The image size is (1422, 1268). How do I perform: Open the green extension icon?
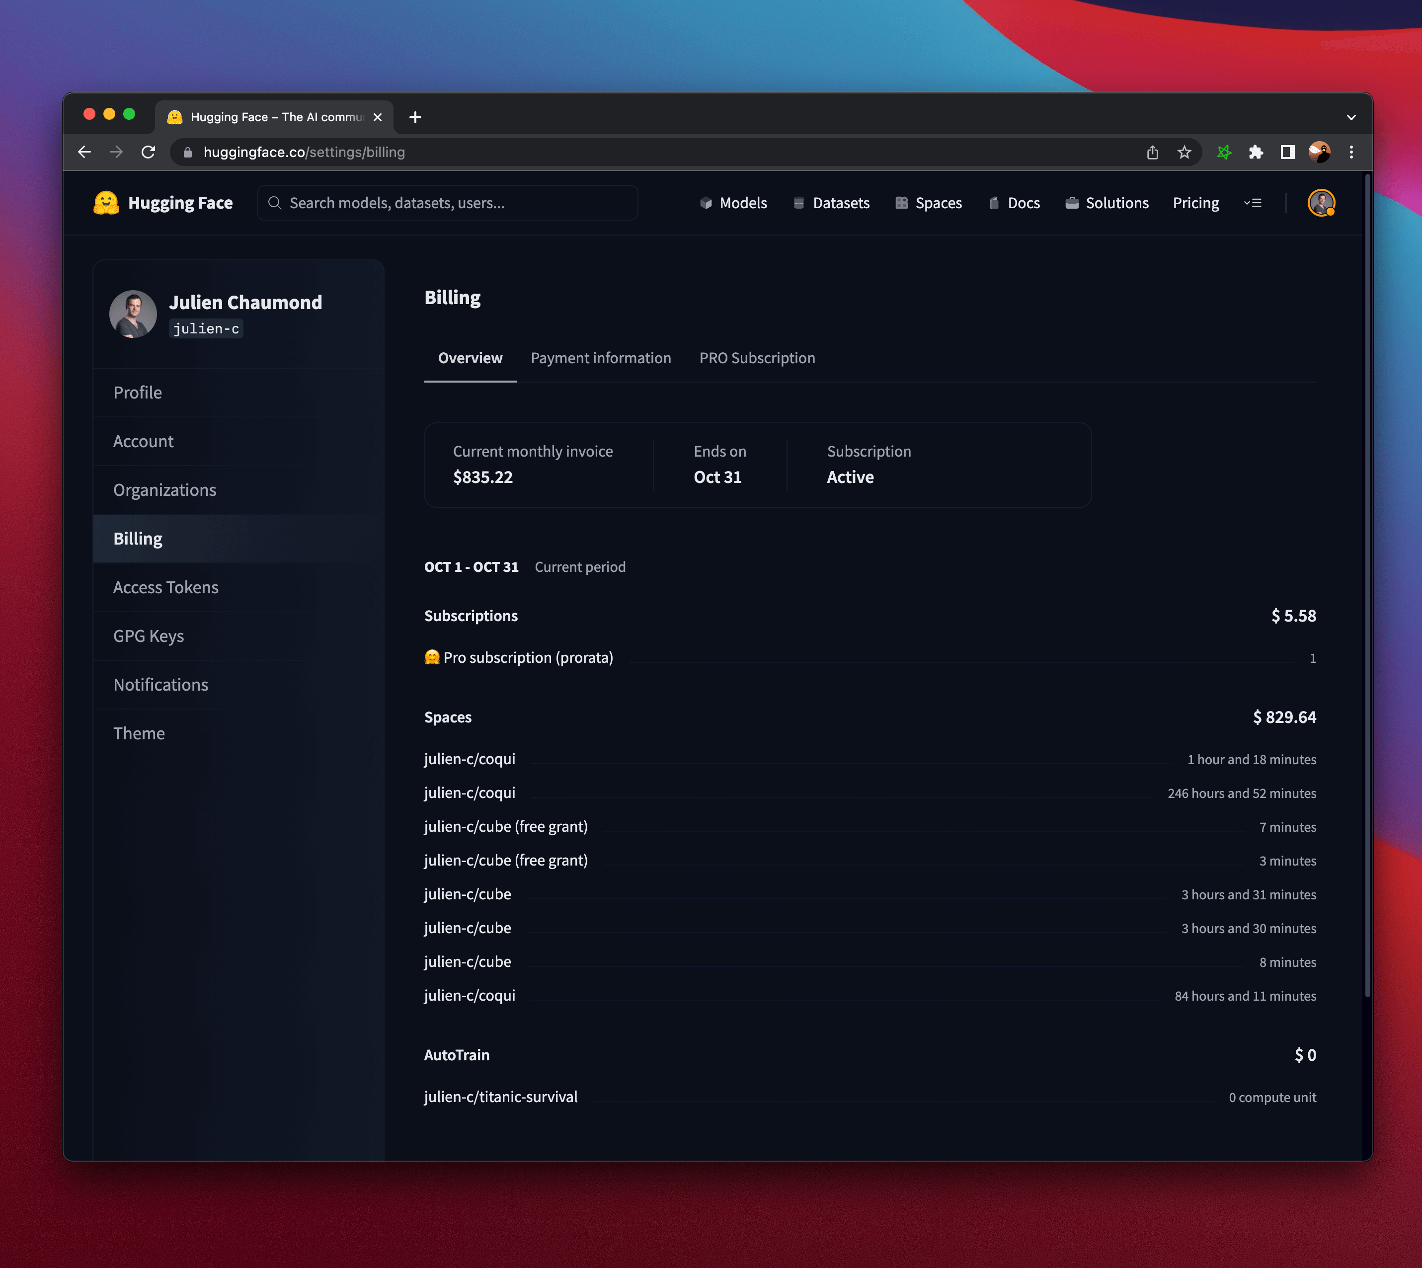click(x=1224, y=152)
